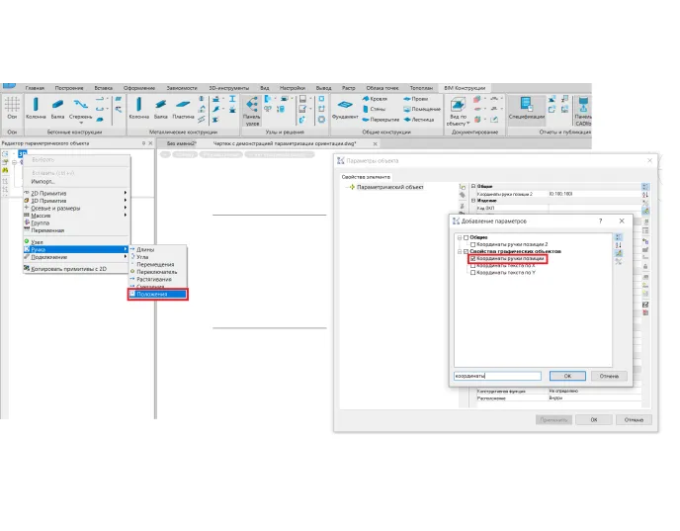
Task: Click the Стены walls tool
Action: (374, 109)
